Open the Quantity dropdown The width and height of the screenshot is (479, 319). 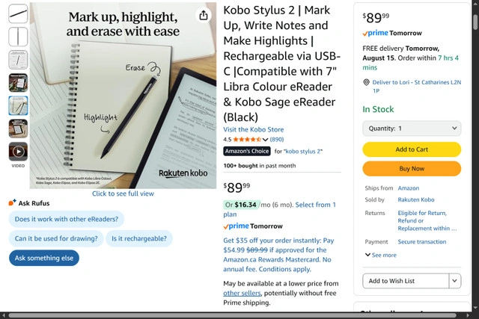click(412, 128)
